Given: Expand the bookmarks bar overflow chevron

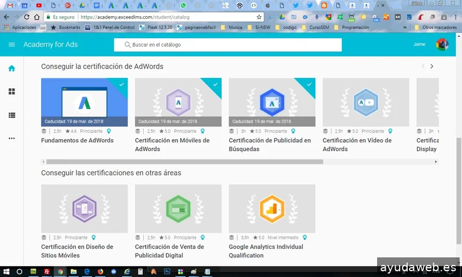Looking at the screenshot, I should tap(405, 27).
